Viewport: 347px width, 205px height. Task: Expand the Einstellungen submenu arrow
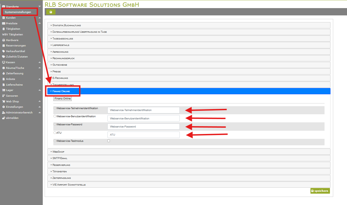point(40,107)
